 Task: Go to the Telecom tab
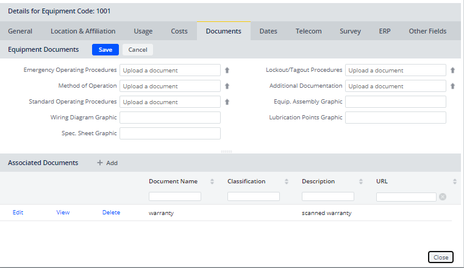click(309, 31)
